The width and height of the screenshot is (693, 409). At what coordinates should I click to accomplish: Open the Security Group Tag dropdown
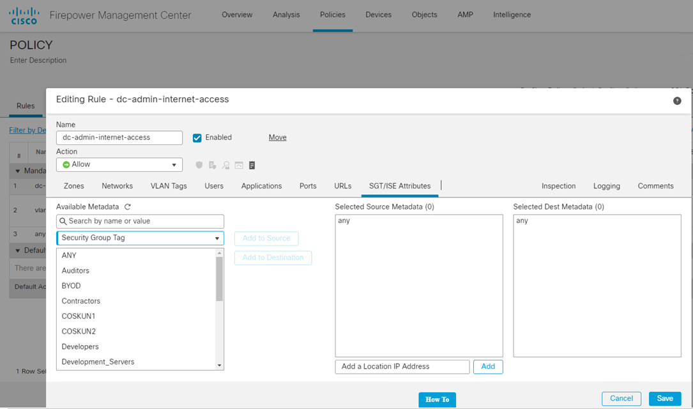(140, 238)
